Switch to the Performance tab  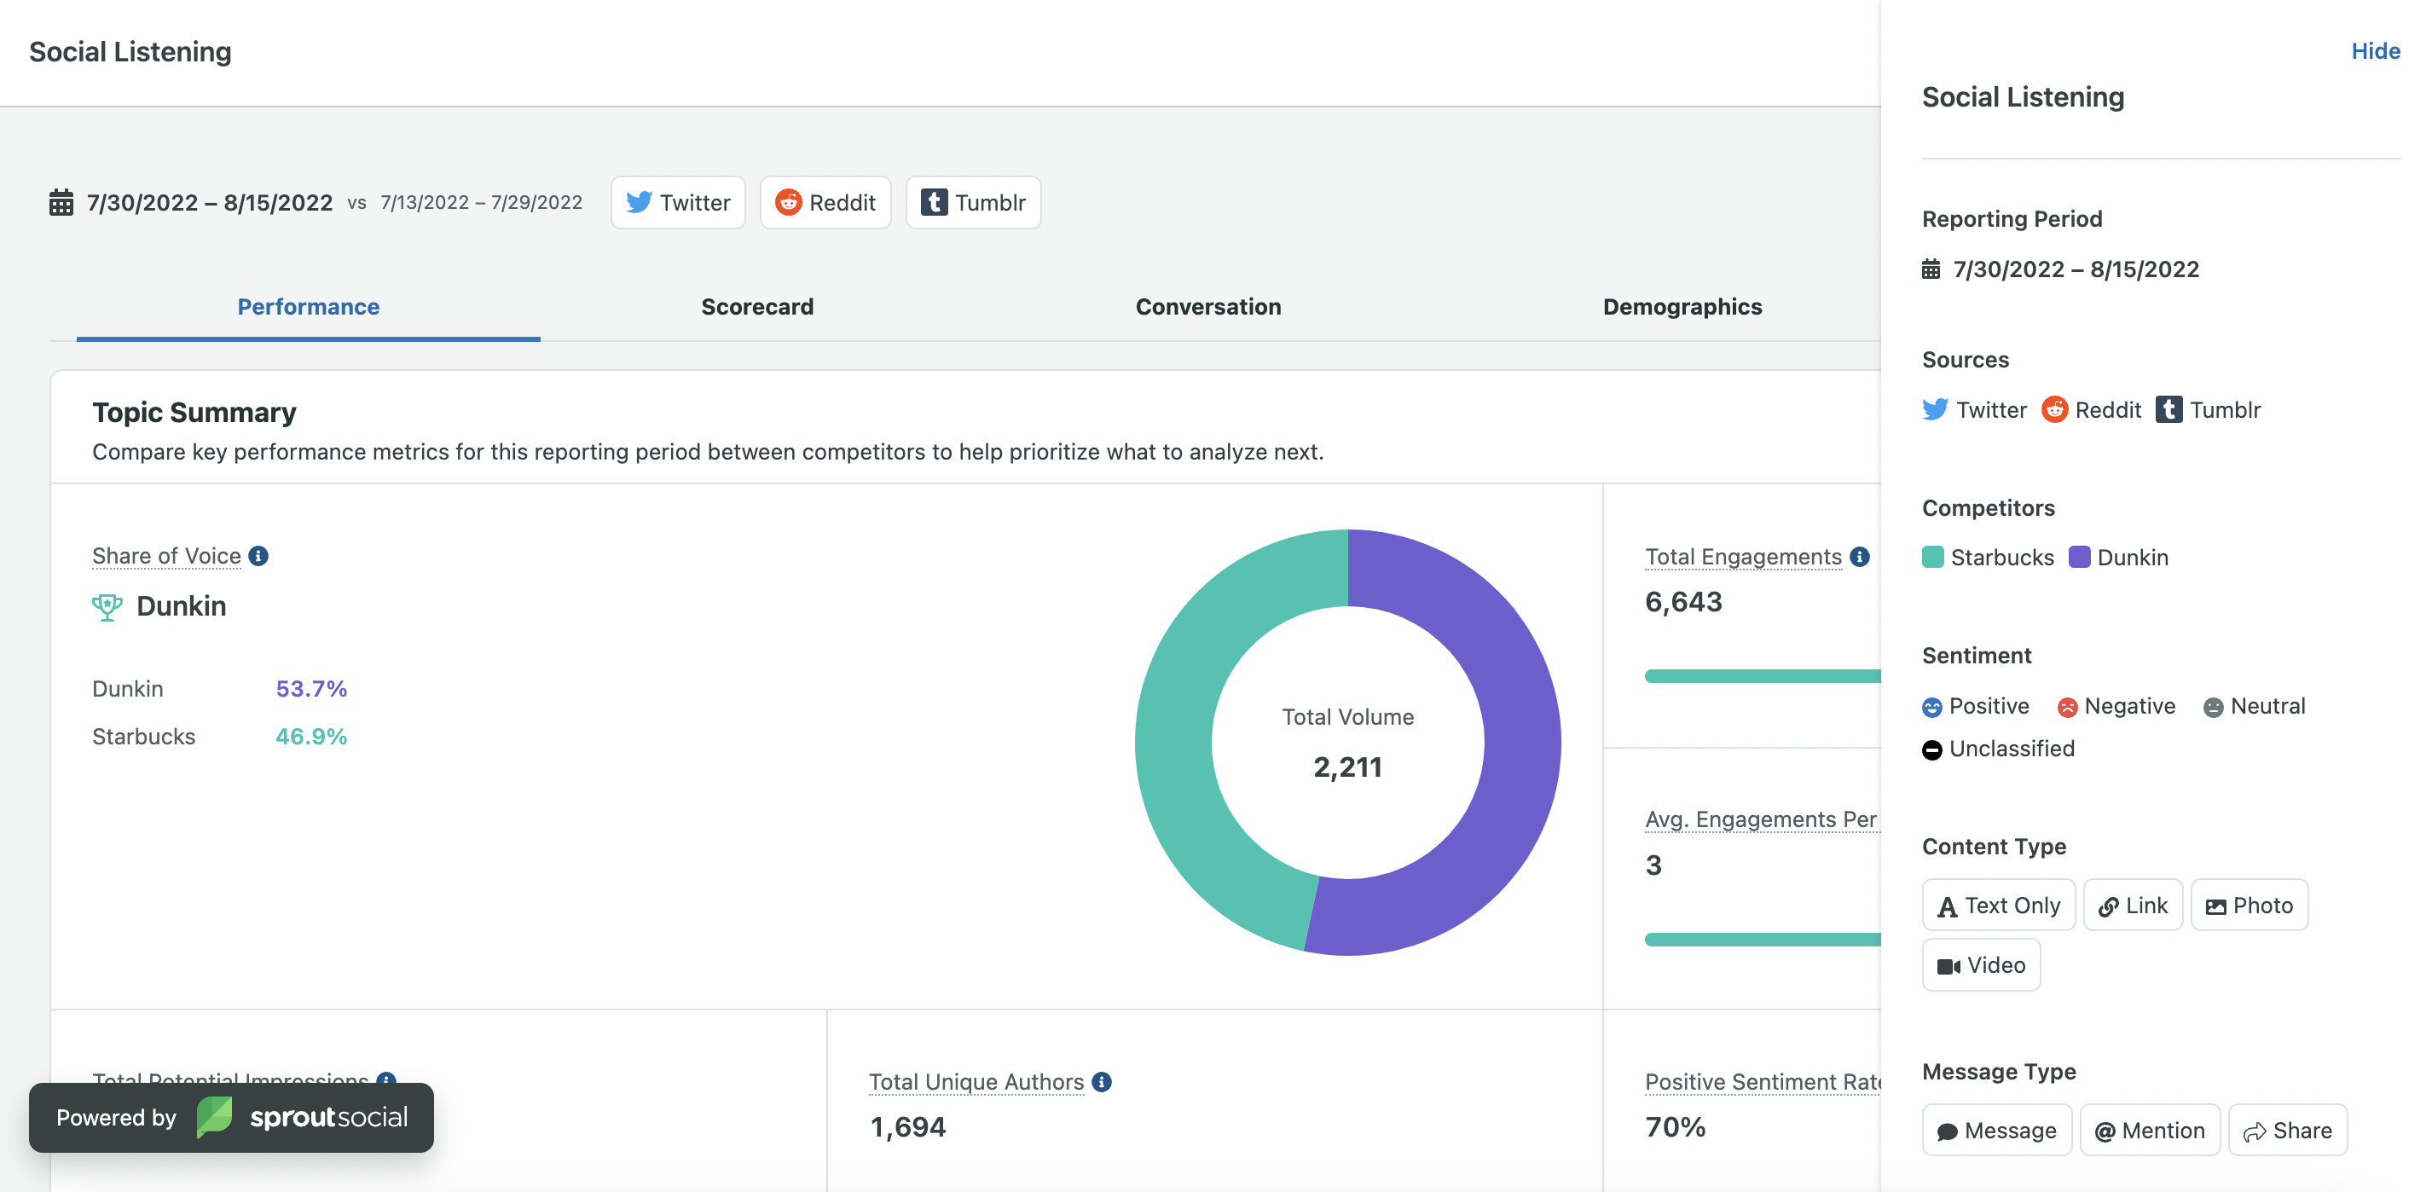pyautogui.click(x=308, y=307)
